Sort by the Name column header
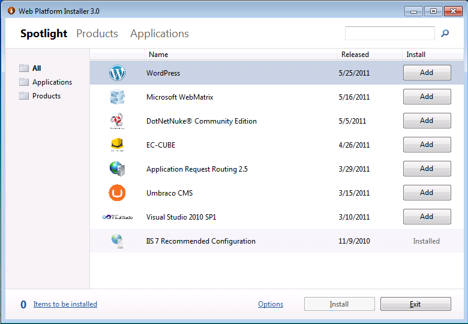The width and height of the screenshot is (468, 324). (241, 55)
